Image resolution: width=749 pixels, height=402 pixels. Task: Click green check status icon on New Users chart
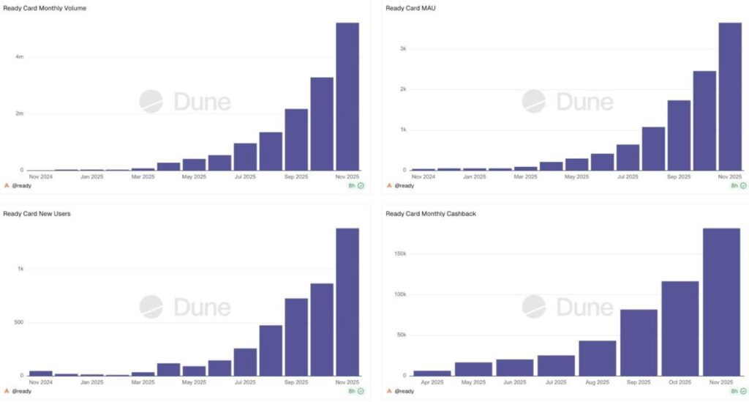[x=361, y=391]
